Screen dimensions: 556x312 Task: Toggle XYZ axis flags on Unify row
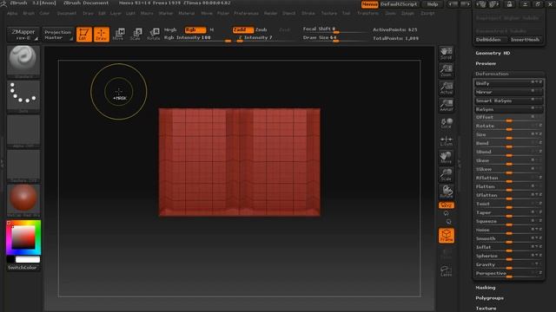(536, 82)
